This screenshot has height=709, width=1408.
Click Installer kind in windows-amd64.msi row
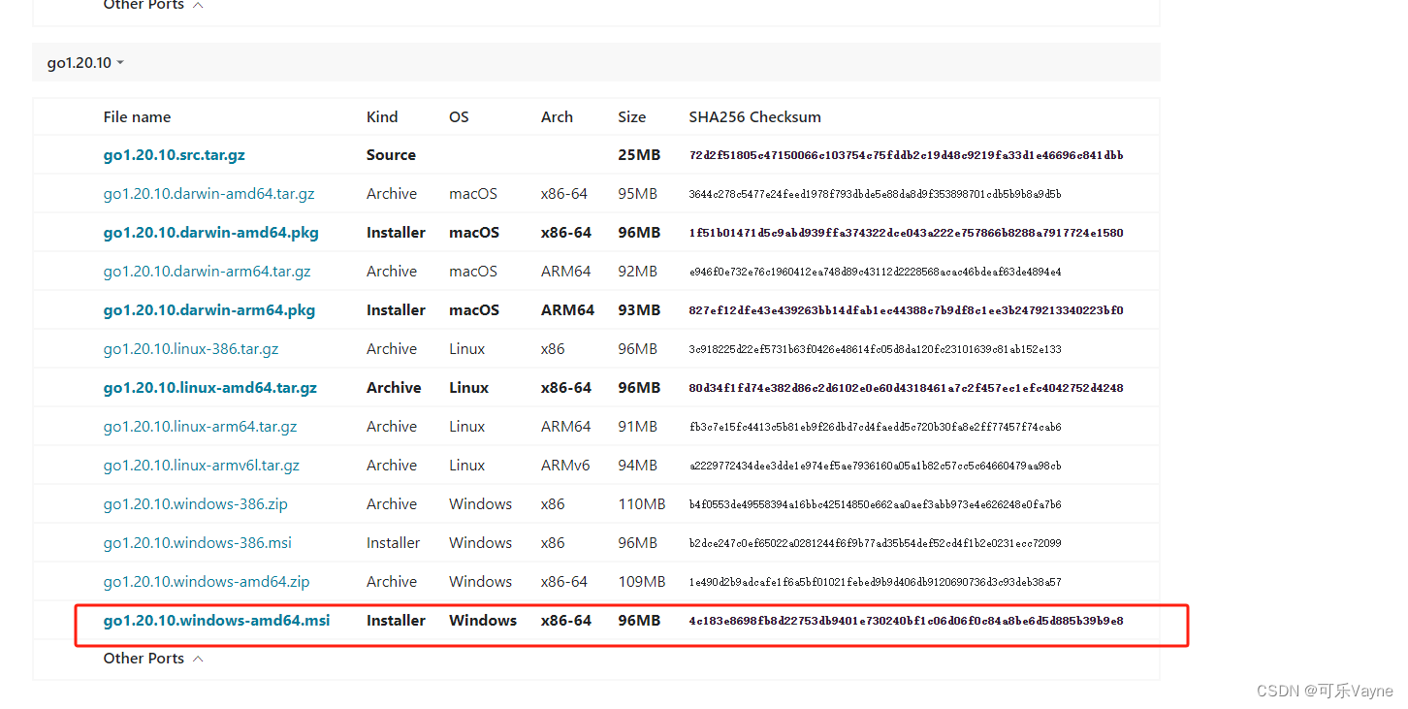[x=396, y=621]
